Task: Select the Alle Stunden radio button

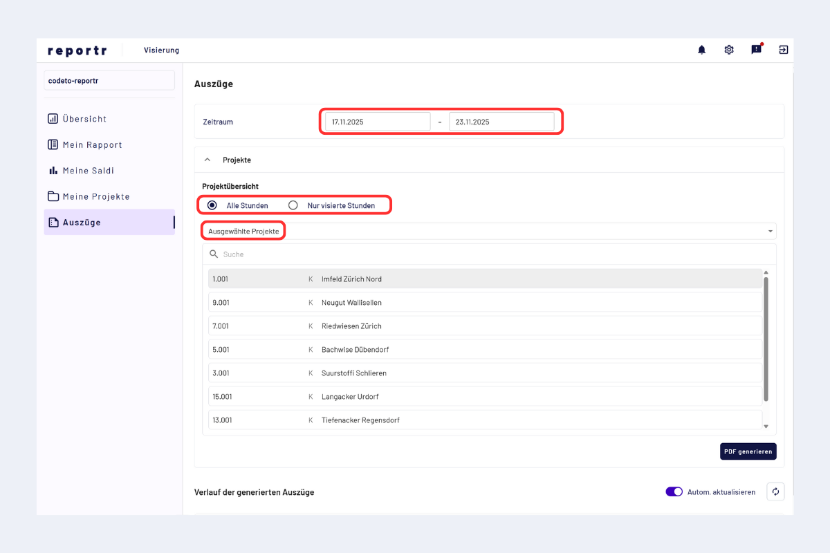Action: click(x=212, y=205)
